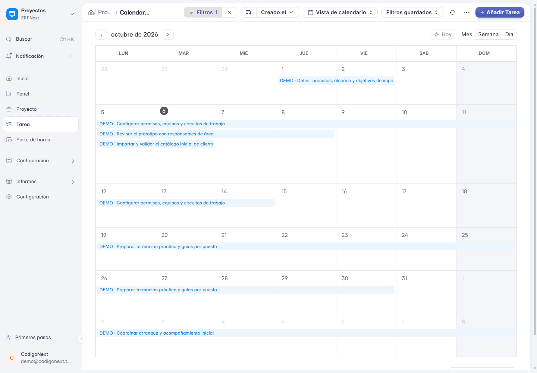Screen dimensions: 537x373
Task: Expand the Proyectos workspace switcher dropdown
Action: coord(72,14)
